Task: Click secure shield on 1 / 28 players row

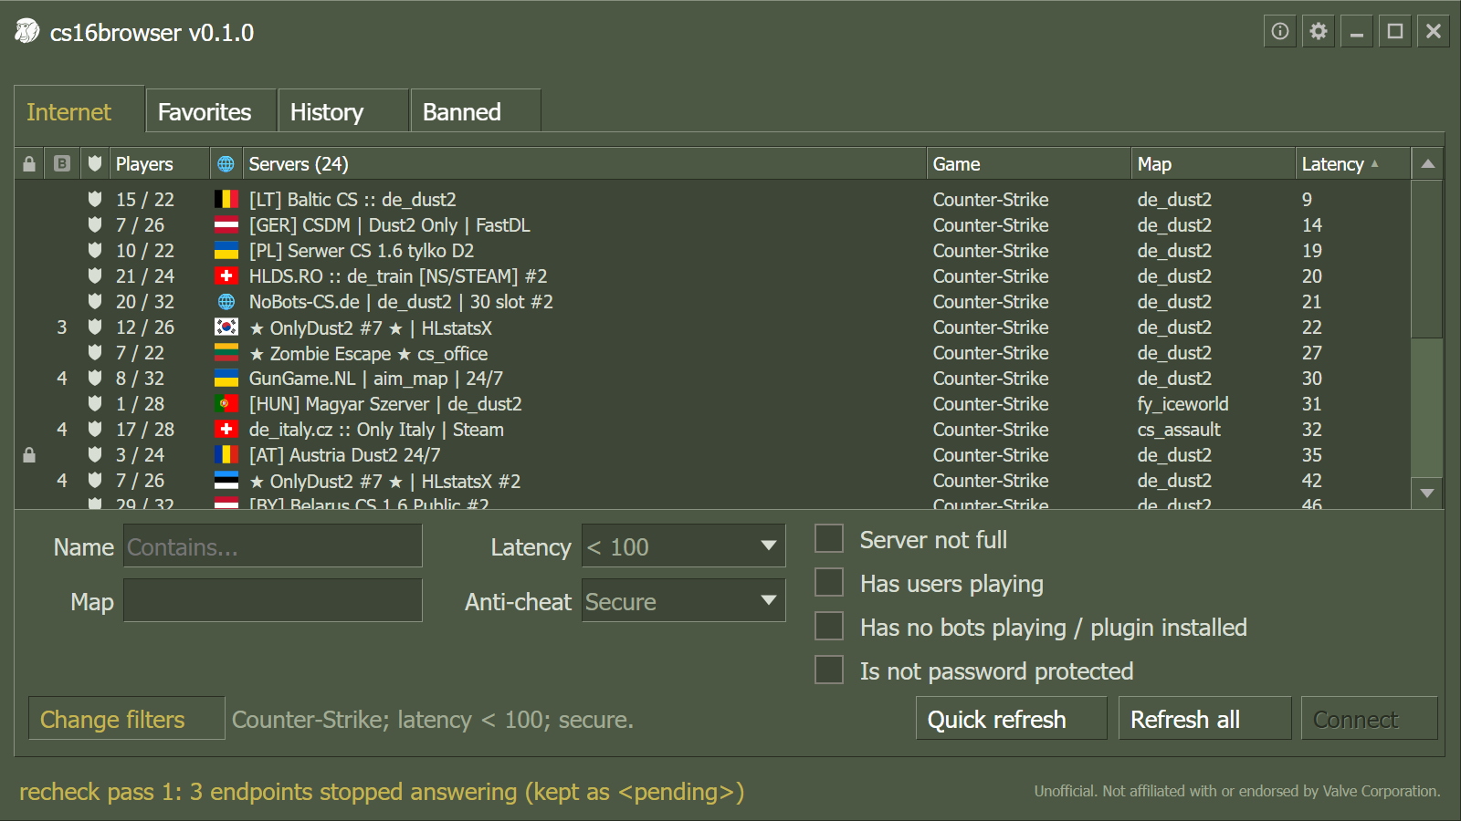Action: [x=95, y=403]
